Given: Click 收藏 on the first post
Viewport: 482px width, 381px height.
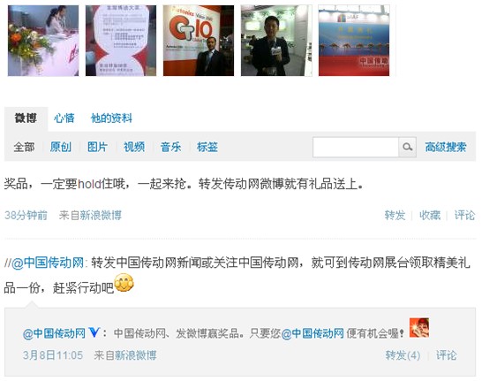Looking at the screenshot, I should pyautogui.click(x=430, y=215).
